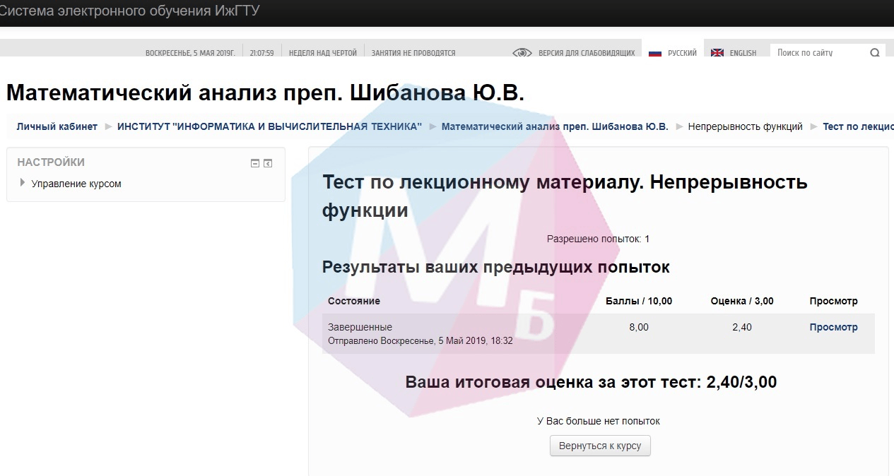This screenshot has width=894, height=476.
Task: Open the Институт Информатика и вычислительная техника breadcrumb
Action: point(269,126)
